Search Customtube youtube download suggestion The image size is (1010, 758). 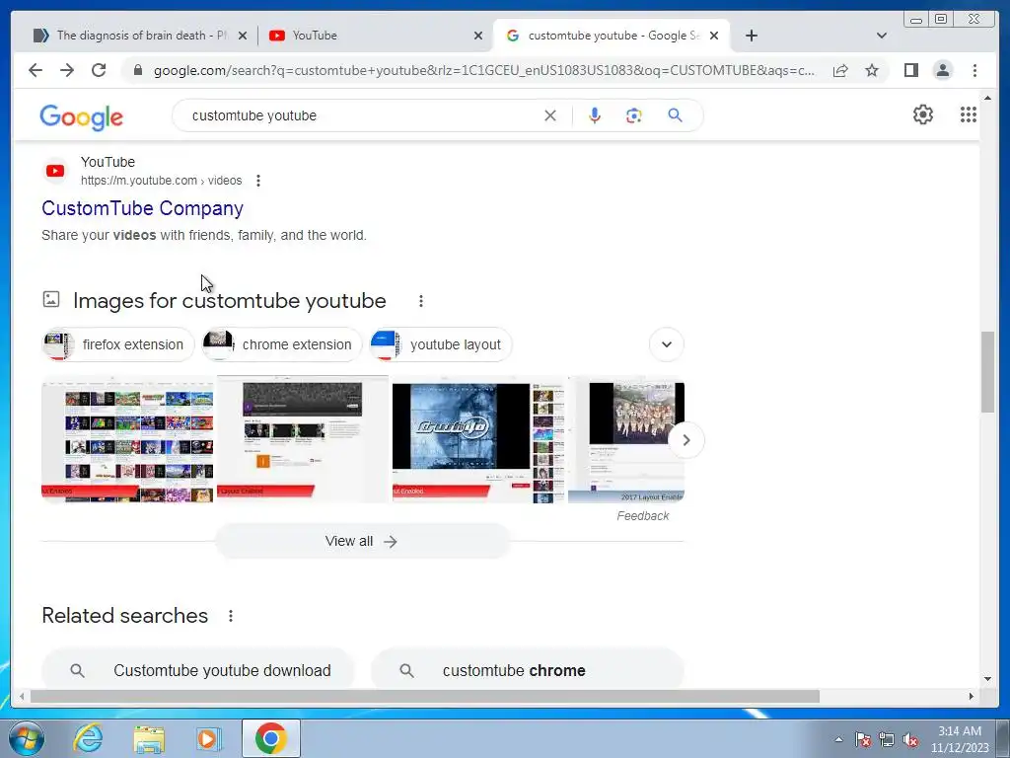tap(198, 670)
